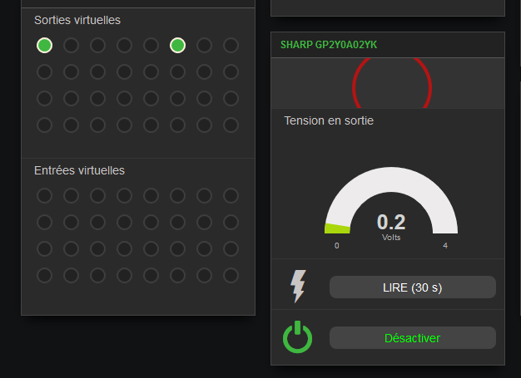
Task: Click the green power icon
Action: (297, 337)
